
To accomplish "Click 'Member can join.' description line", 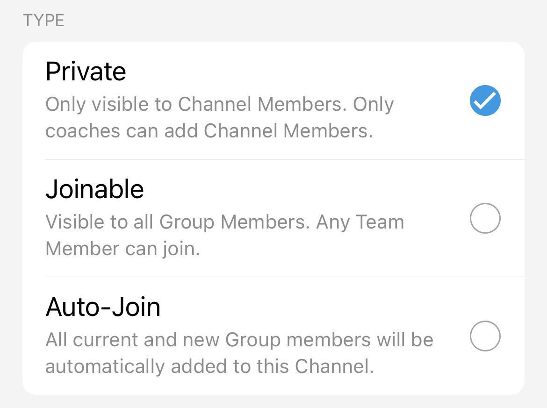I will 122,249.
